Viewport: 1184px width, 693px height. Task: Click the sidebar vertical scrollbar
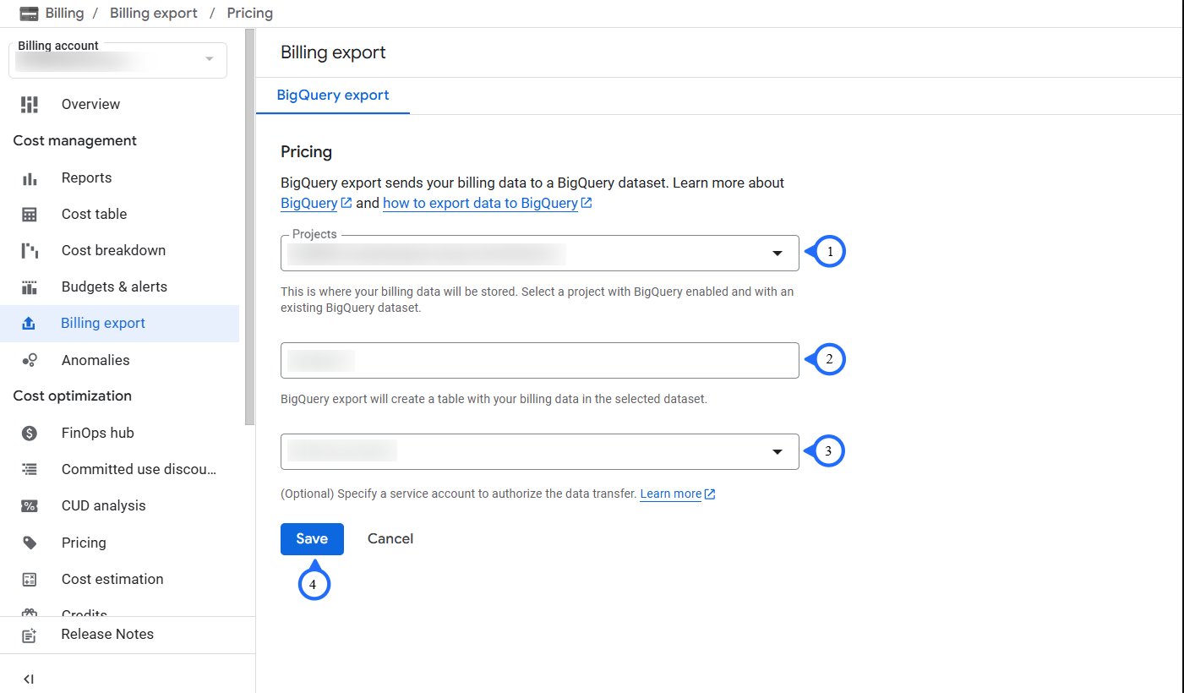(x=249, y=228)
